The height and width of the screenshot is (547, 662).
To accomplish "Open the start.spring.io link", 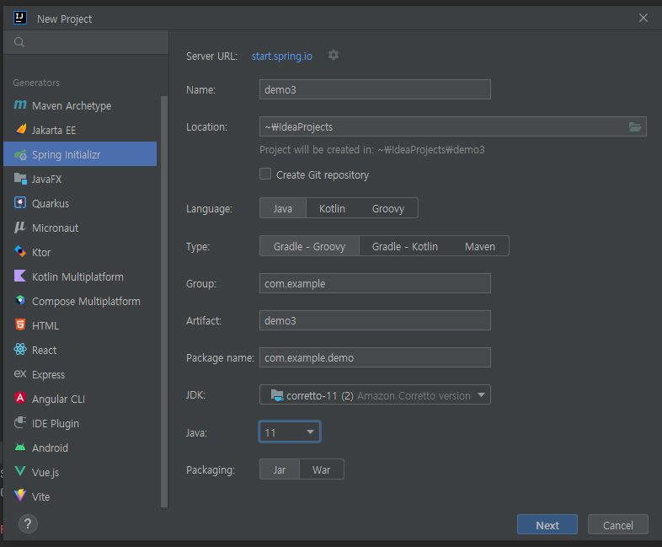I will coord(282,56).
